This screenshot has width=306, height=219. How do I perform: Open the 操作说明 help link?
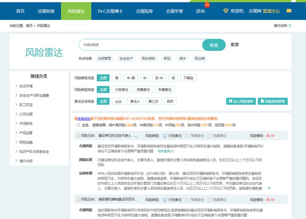pyautogui.click(x=280, y=26)
